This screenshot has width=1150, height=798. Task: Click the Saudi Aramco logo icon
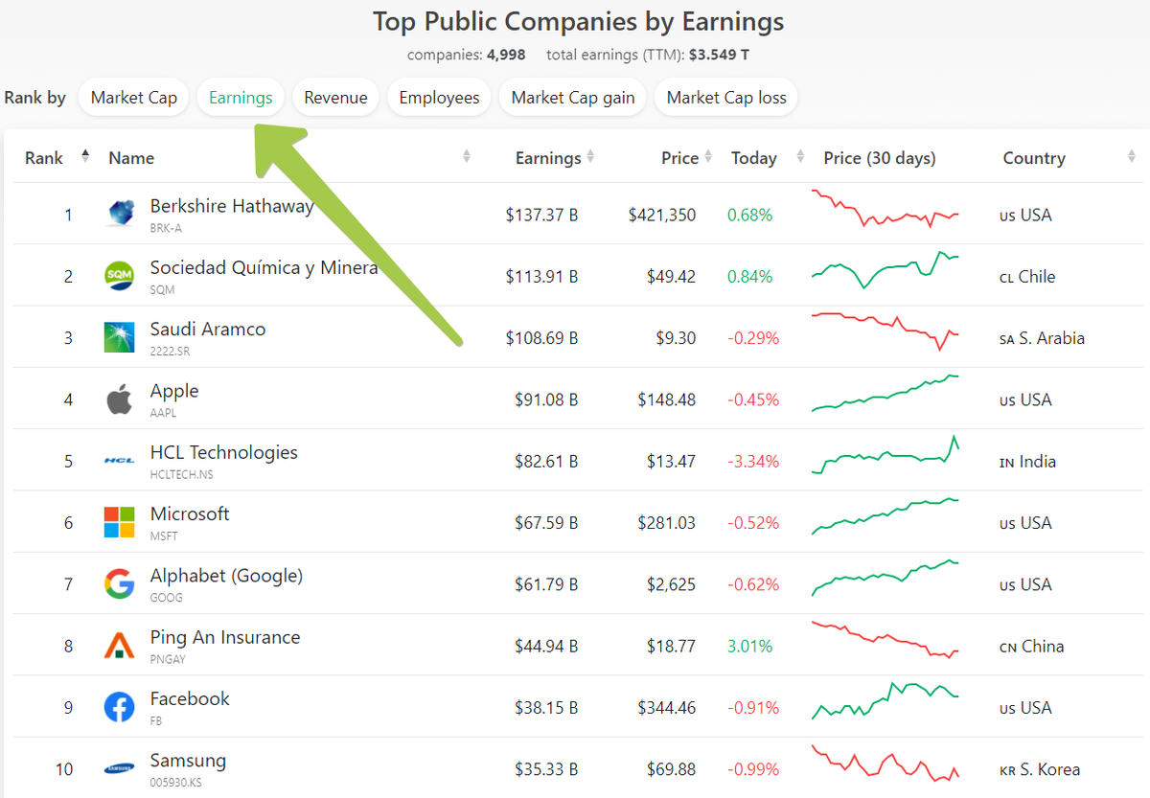120,337
